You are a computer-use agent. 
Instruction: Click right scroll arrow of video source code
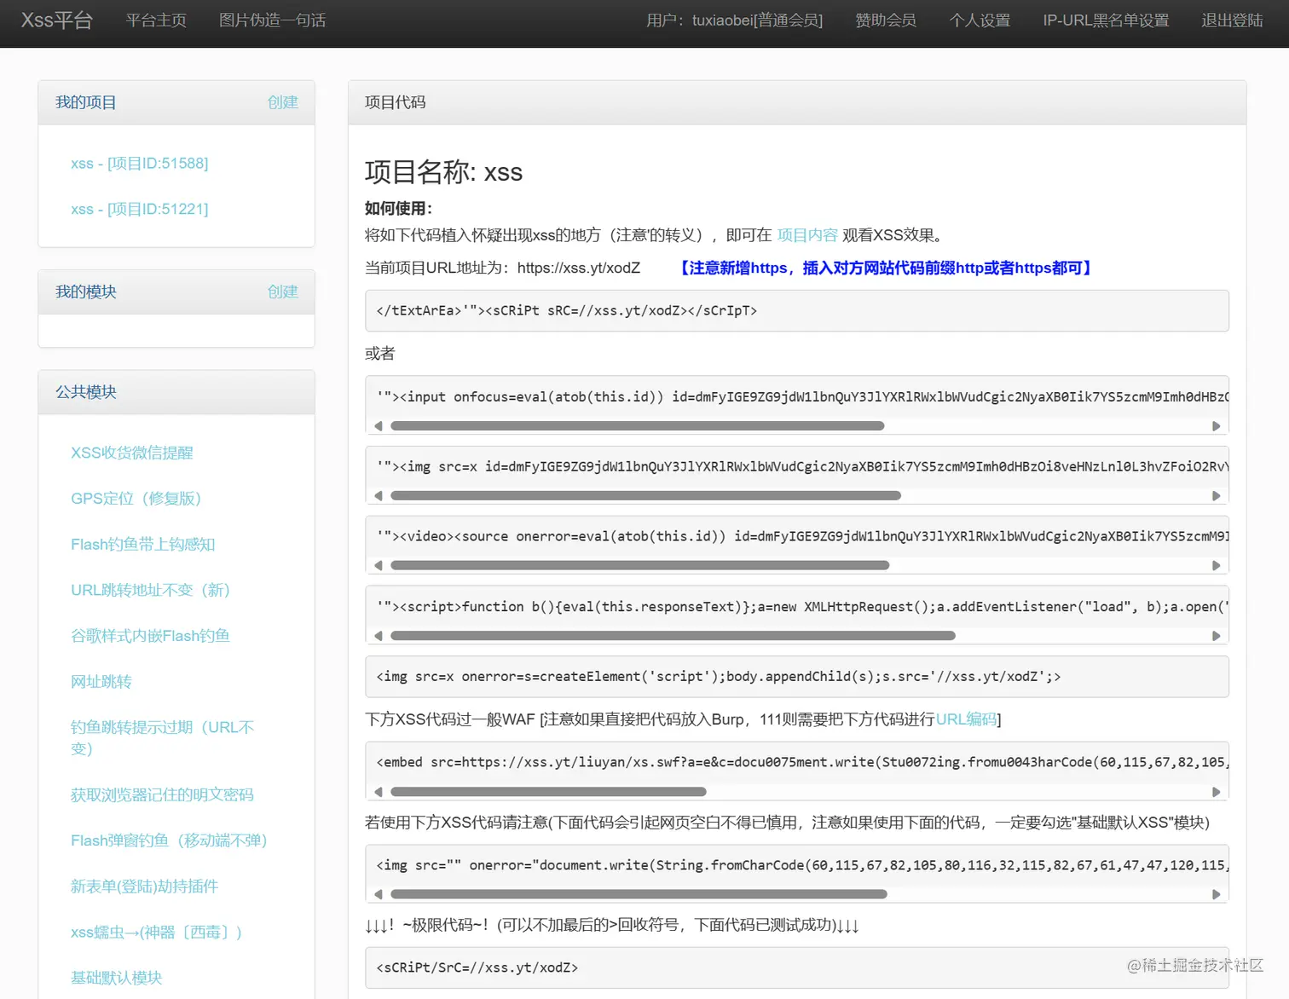pos(1217,566)
